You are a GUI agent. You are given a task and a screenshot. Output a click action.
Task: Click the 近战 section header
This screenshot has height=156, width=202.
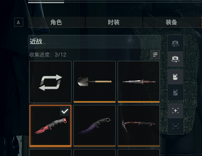coord(95,42)
